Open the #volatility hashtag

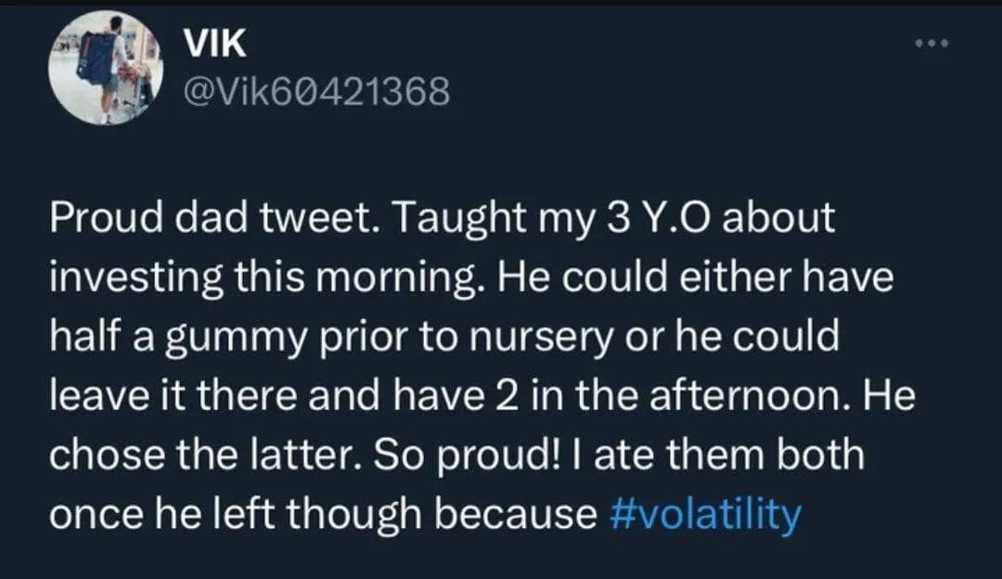[706, 513]
